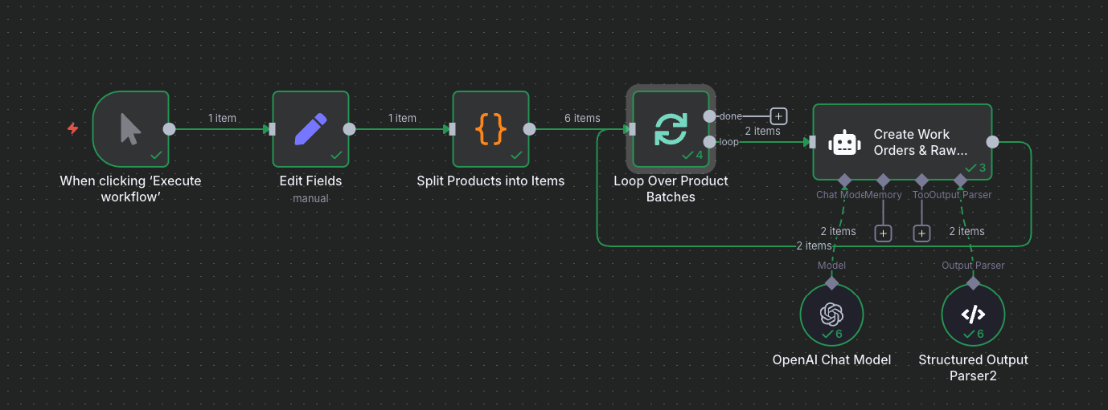Image resolution: width=1108 pixels, height=410 pixels.
Task: Click the Memory diamond connector on agent
Action: (x=883, y=180)
